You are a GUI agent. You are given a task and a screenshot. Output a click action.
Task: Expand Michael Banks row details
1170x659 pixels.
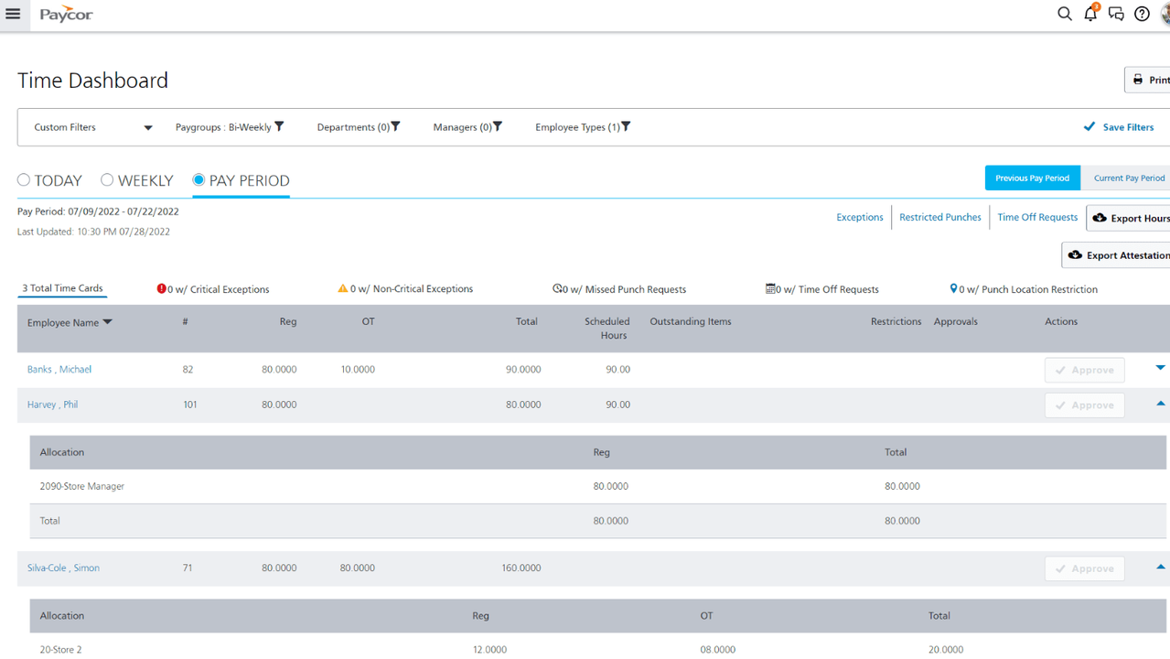pyautogui.click(x=1160, y=368)
